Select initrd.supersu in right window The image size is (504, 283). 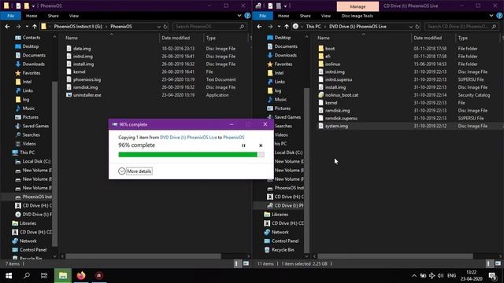pyautogui.click(x=338, y=79)
